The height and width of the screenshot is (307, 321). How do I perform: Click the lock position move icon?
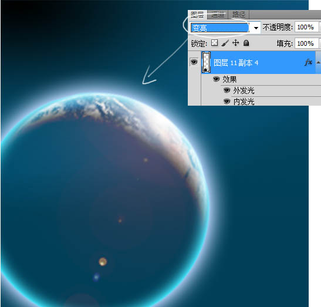(236, 43)
